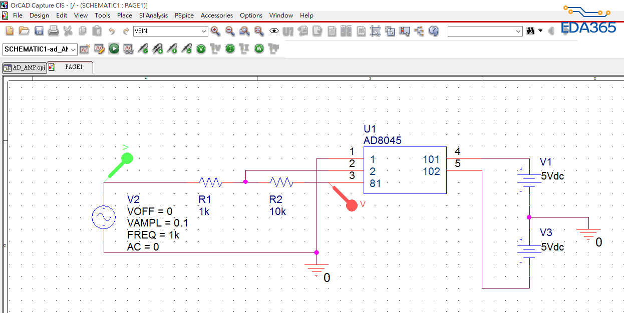
Task: Open the SCHEMATIC1 simulation profile dropdown
Action: click(x=73, y=49)
